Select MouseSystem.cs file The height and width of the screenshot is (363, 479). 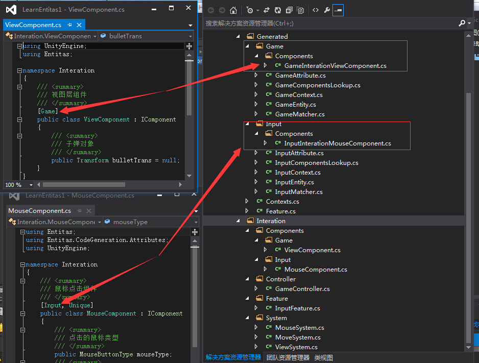pos(299,328)
